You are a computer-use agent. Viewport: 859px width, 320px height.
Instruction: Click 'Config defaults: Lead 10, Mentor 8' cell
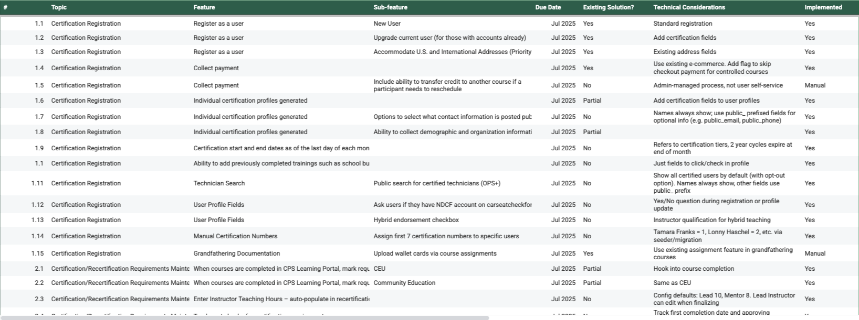[724, 299]
